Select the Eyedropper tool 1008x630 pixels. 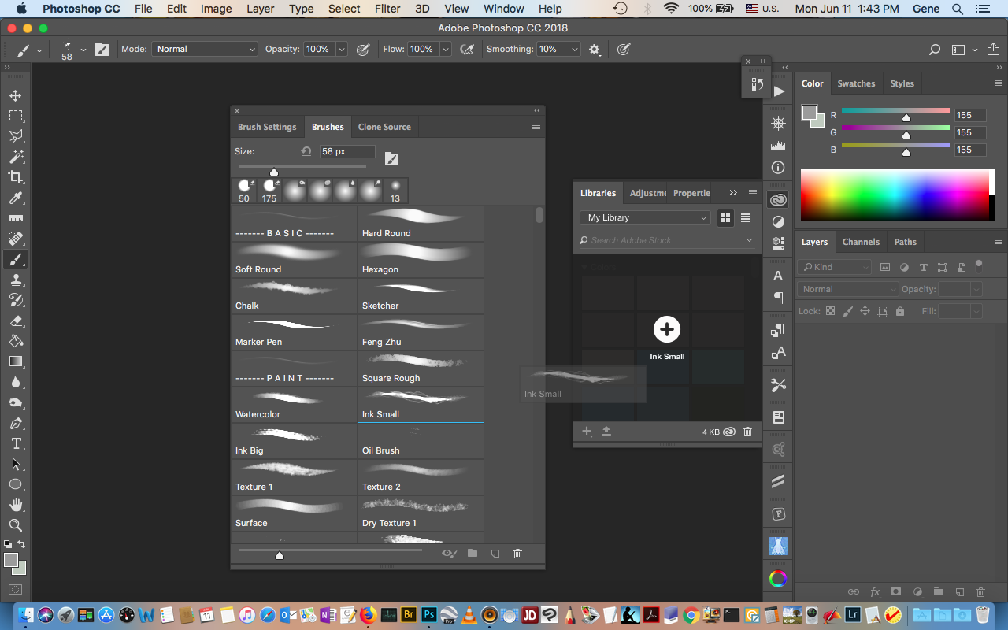(15, 198)
